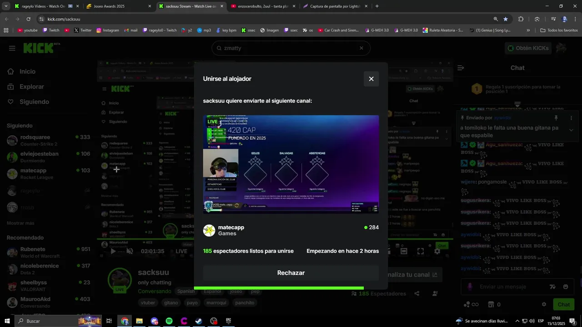Clear the zmatty search text
582x327 pixels.
[361, 48]
